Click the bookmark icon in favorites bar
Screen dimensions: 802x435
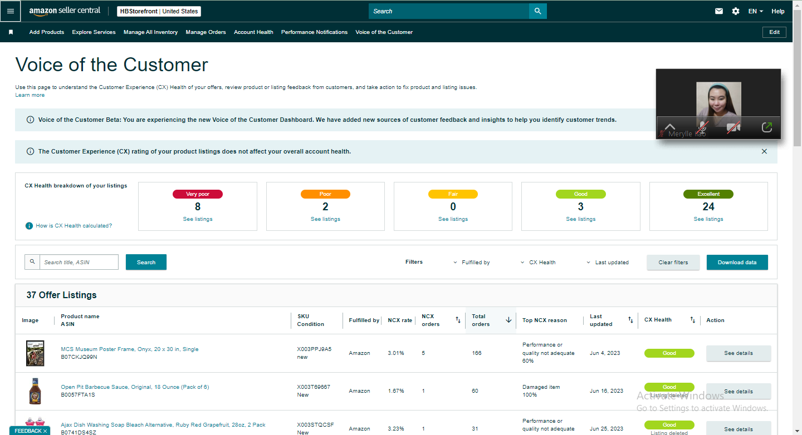[x=11, y=32]
